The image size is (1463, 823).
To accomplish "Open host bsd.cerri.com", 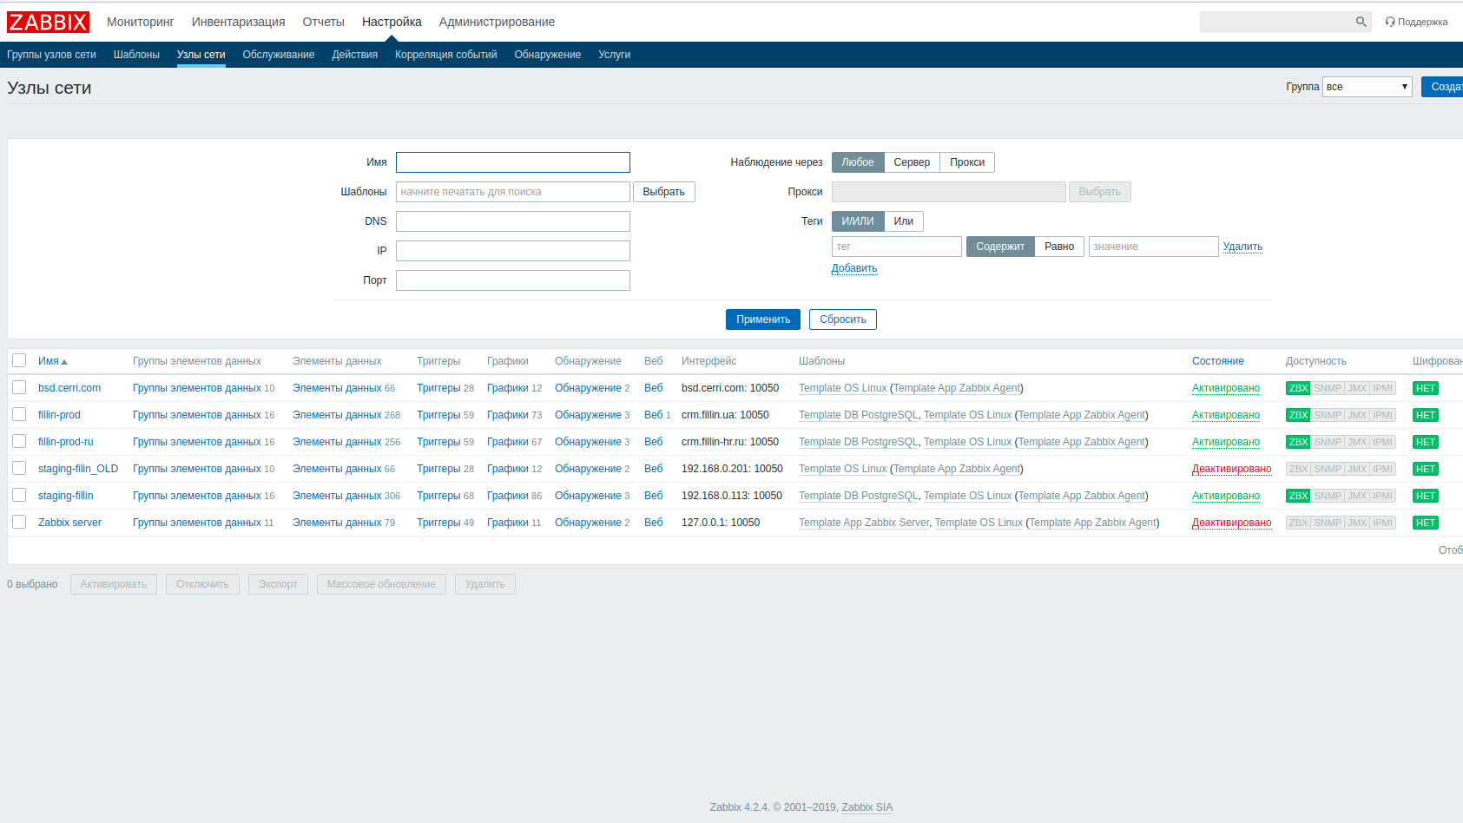I will 69,388.
